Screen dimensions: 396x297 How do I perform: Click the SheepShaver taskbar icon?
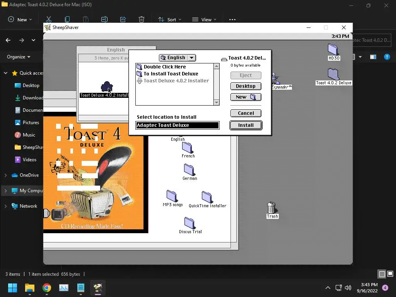point(98,288)
